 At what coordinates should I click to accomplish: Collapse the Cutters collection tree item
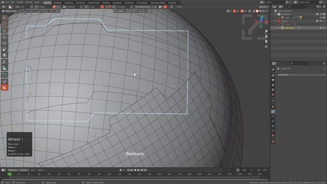tap(275, 21)
